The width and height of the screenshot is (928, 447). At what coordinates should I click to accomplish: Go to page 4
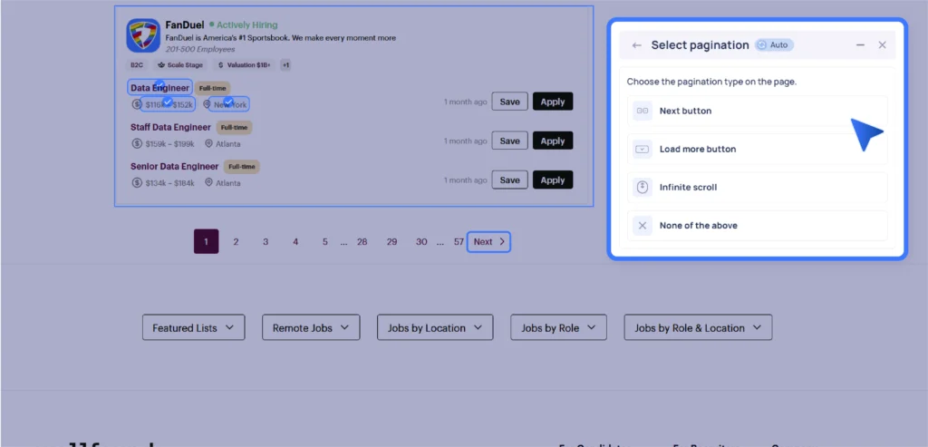[x=295, y=241]
